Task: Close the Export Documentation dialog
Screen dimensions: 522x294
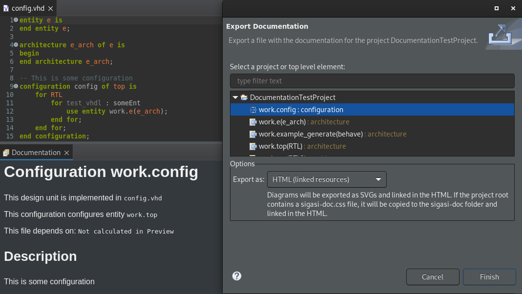Action: [x=513, y=8]
